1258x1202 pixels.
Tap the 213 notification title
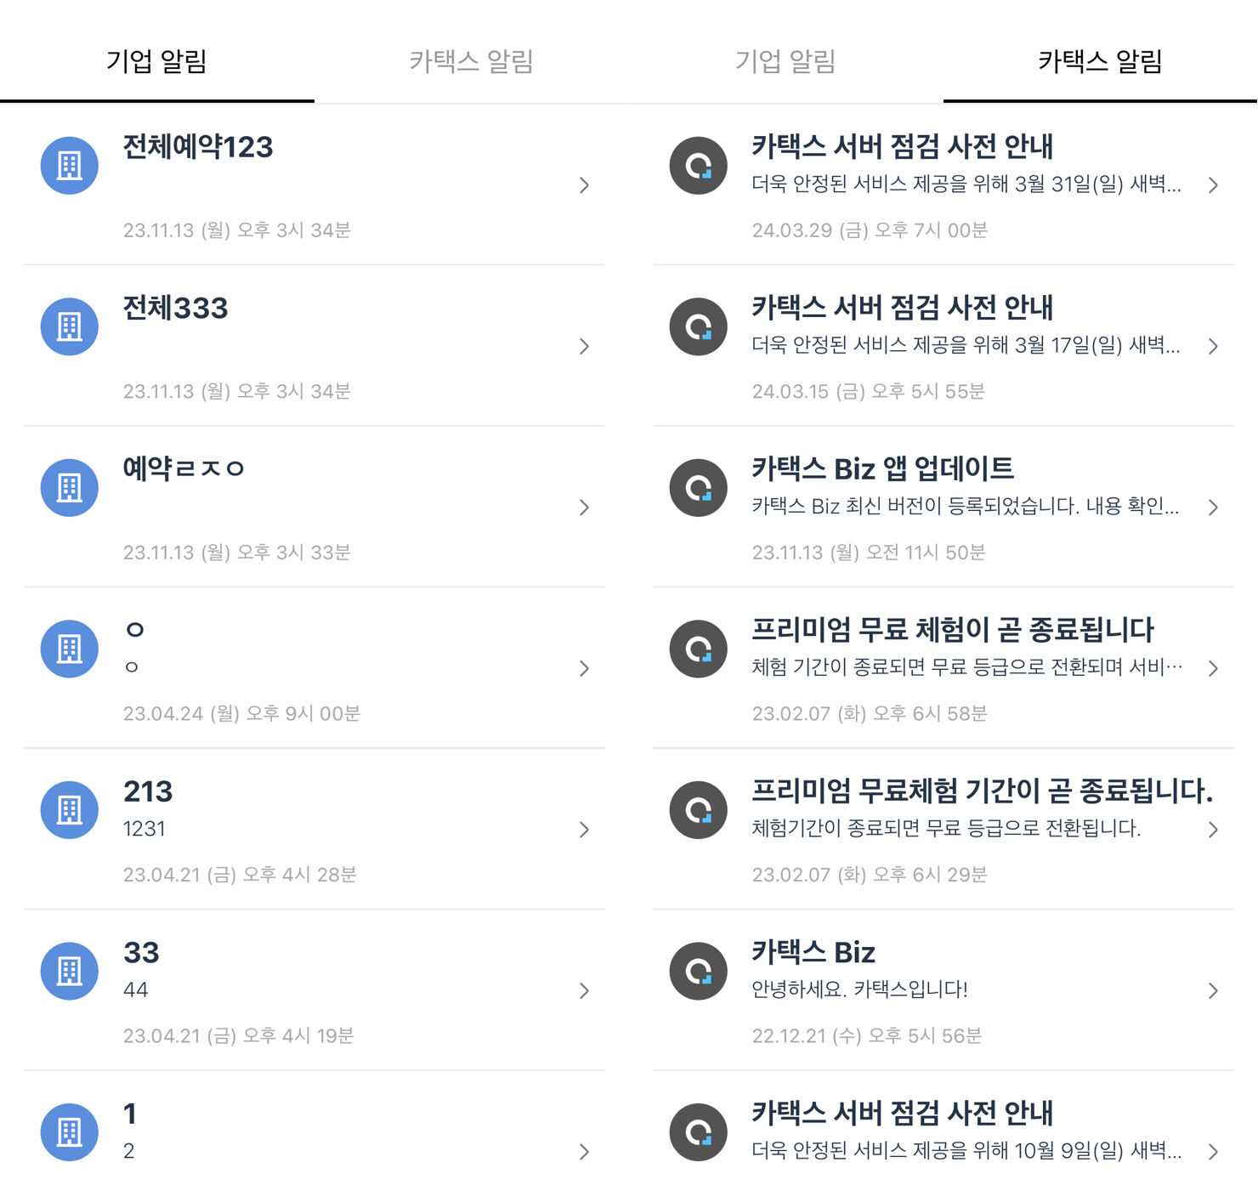pyautogui.click(x=148, y=791)
